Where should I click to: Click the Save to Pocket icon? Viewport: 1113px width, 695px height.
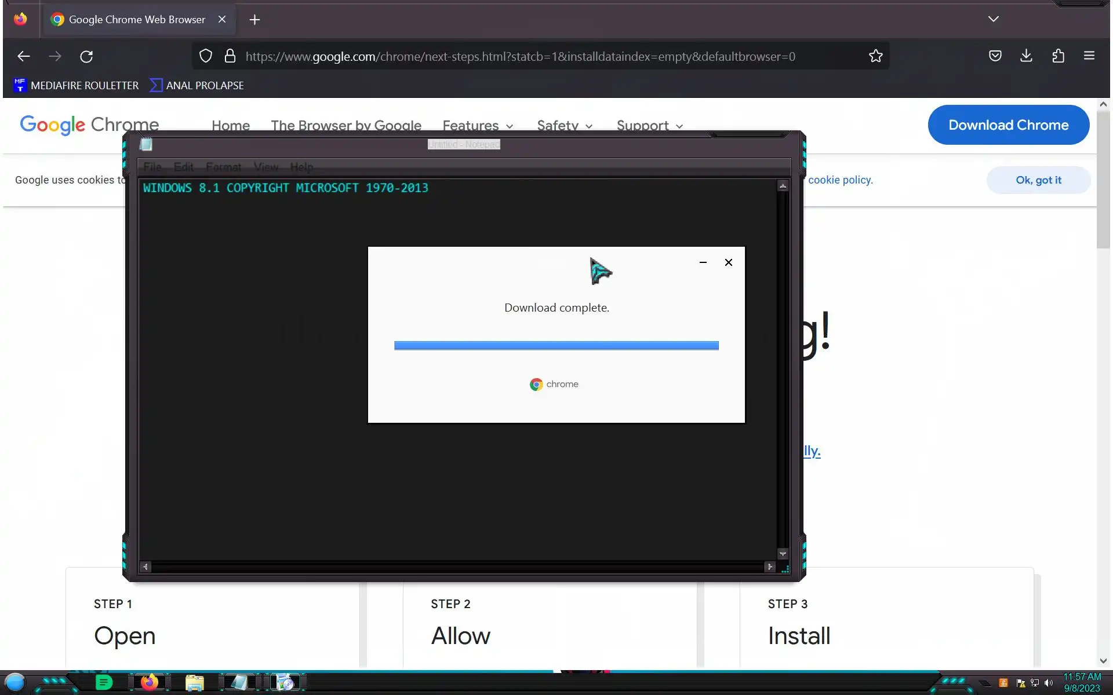(x=995, y=56)
